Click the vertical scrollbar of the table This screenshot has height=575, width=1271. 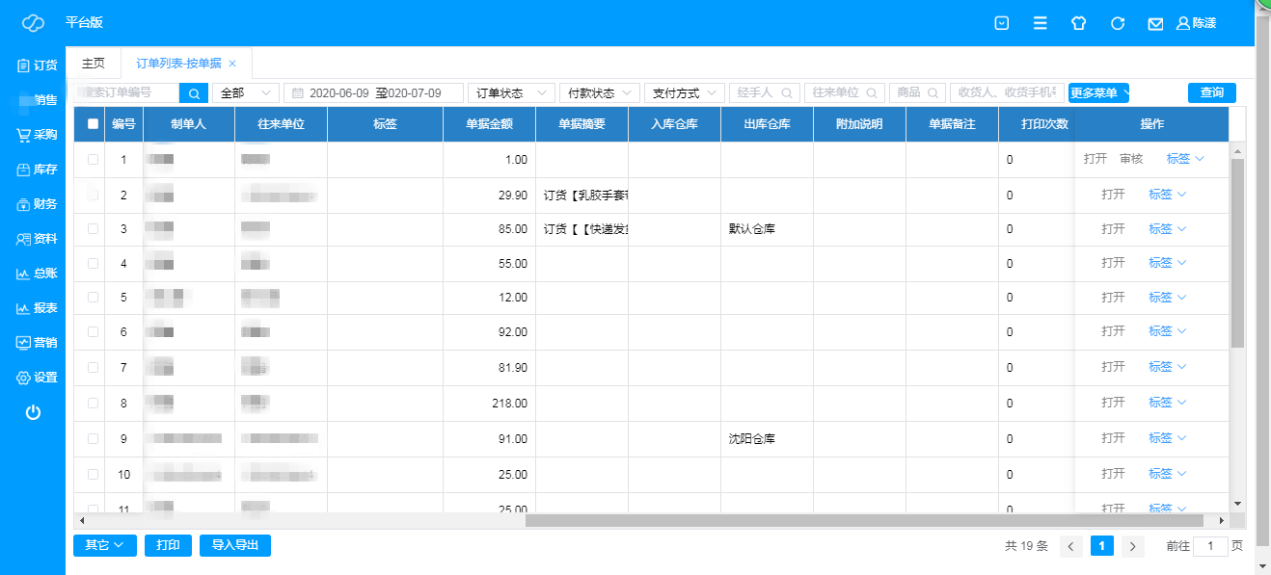(x=1238, y=253)
